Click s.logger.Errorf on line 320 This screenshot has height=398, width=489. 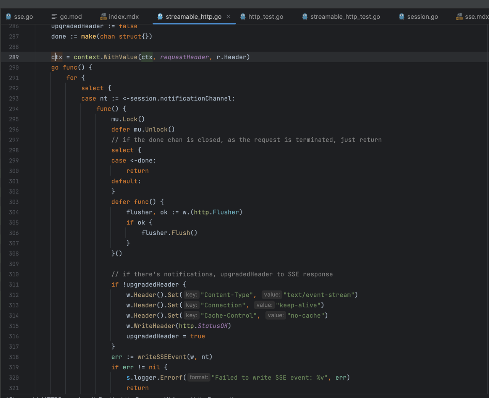[154, 377]
